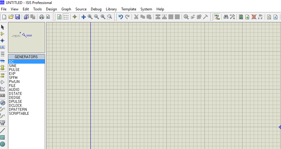Viewport: 281px width, 149px height.
Task: Redraw the display (green refresh icon)
Action: pyautogui.click(x=59, y=17)
